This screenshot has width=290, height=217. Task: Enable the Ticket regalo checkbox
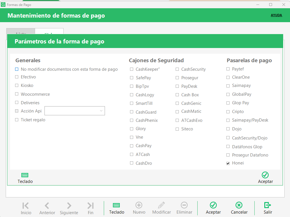click(x=17, y=120)
